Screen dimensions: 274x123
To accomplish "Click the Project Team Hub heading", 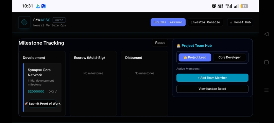I will (x=196, y=46).
